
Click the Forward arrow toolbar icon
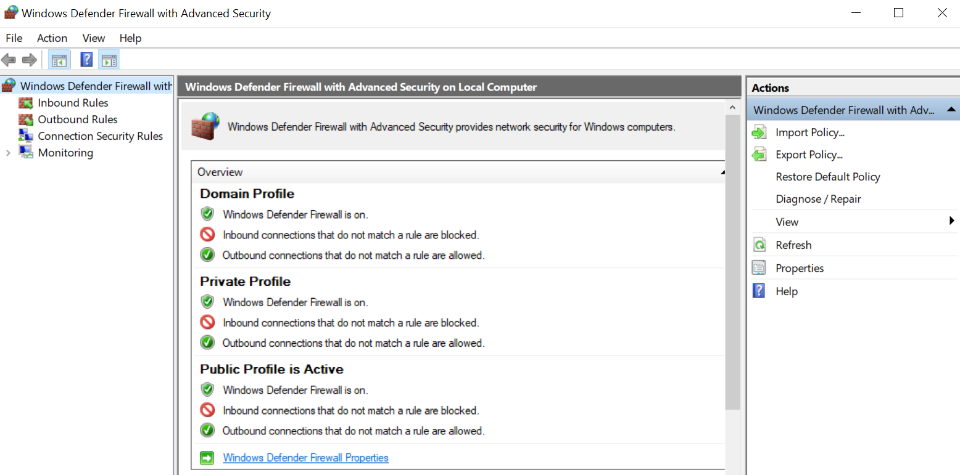click(29, 60)
